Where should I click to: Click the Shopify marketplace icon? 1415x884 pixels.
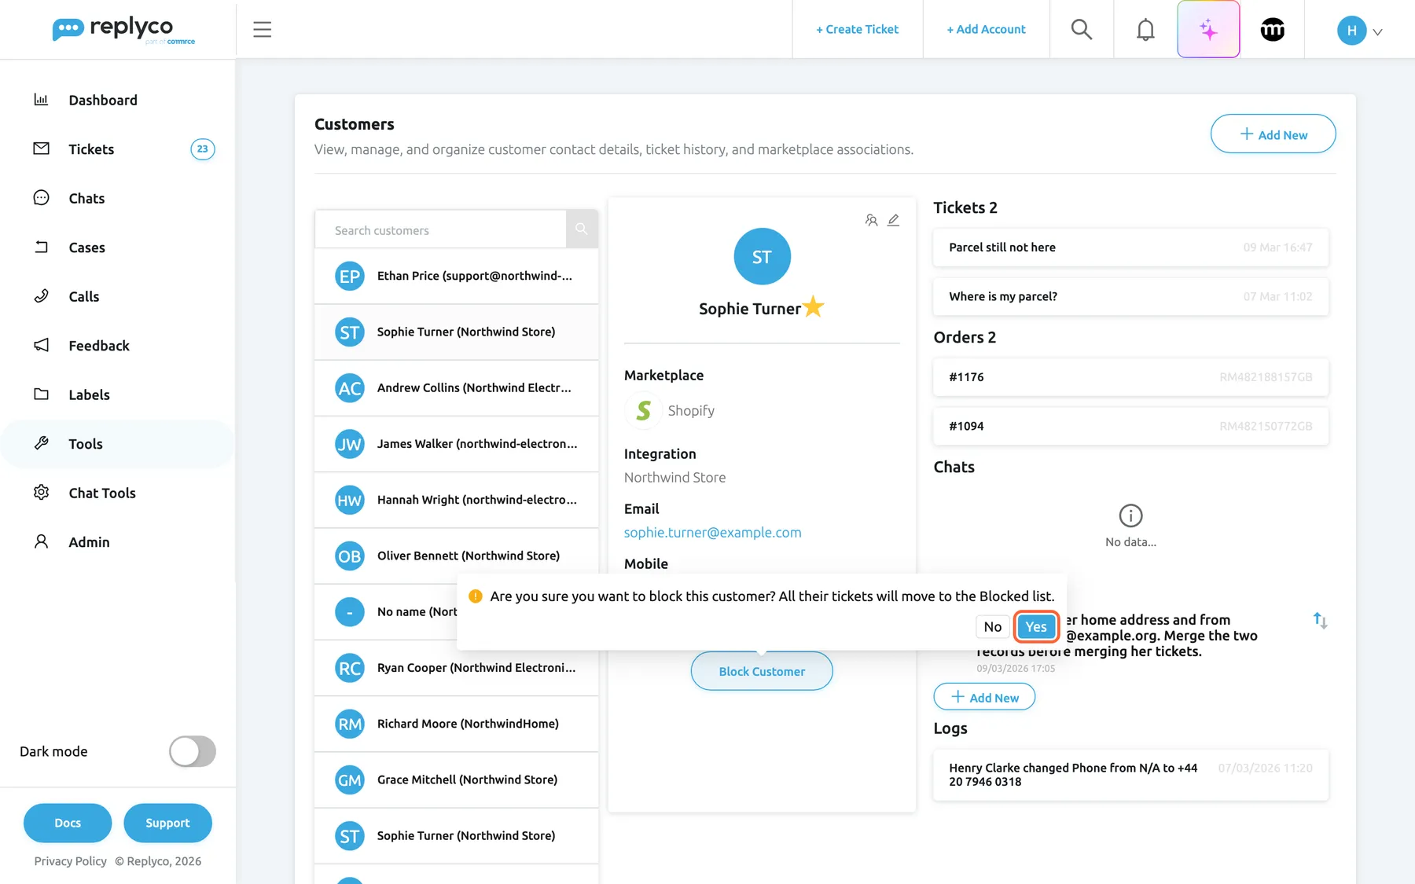point(643,410)
